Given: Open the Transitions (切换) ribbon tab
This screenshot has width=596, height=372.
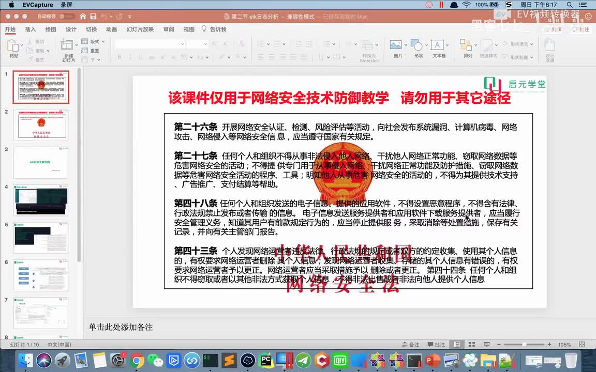Looking at the screenshot, I should pos(91,29).
